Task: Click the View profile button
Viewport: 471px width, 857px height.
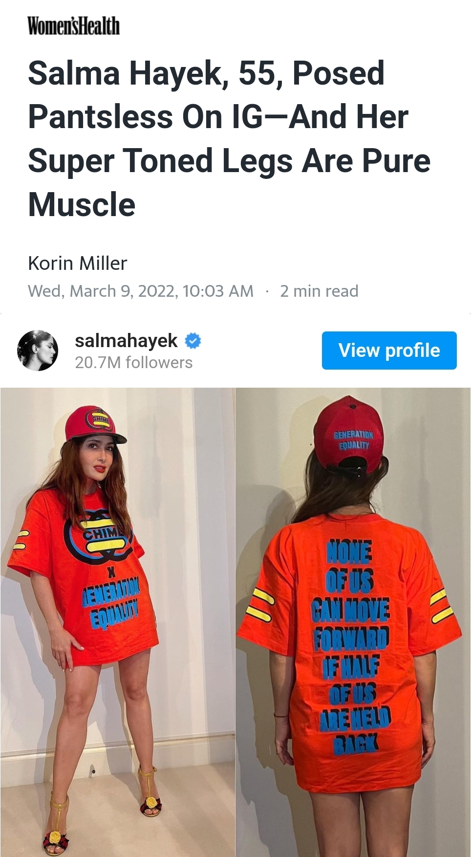Action: (389, 350)
